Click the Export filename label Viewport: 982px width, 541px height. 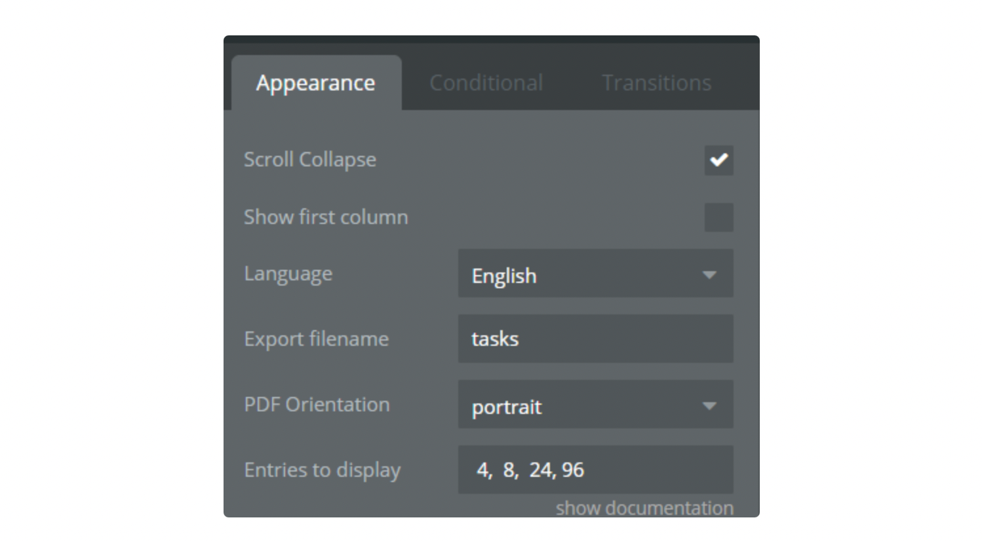click(316, 339)
